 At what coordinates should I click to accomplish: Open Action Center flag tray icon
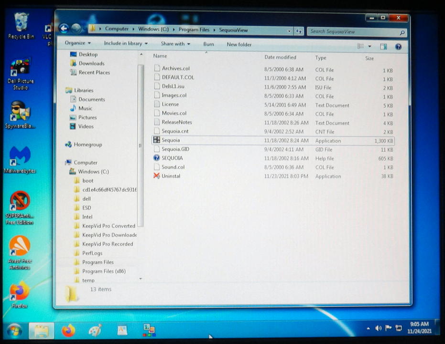[x=388, y=328]
